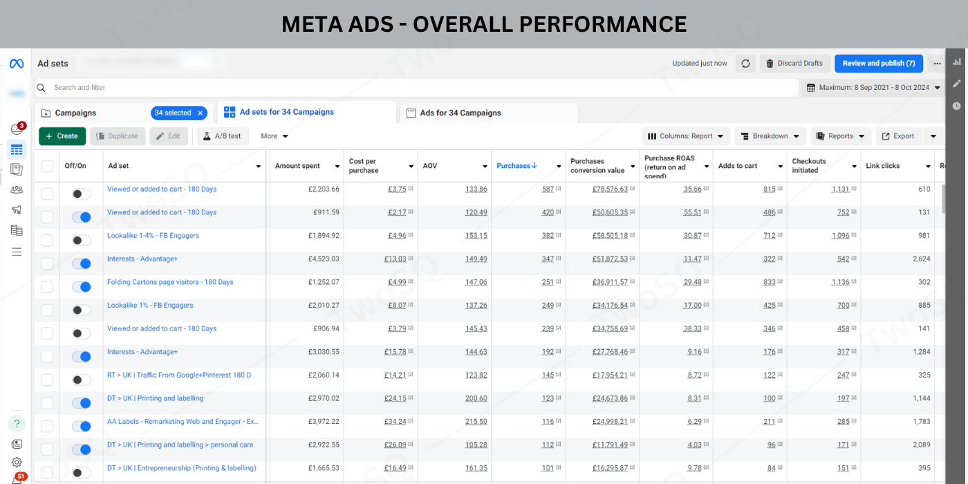The height and width of the screenshot is (484, 968).
Task: Open the date range selector dropdown
Action: point(874,88)
